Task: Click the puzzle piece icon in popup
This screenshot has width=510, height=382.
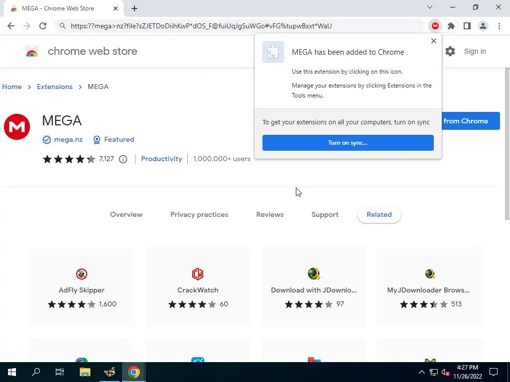Action: (x=273, y=52)
